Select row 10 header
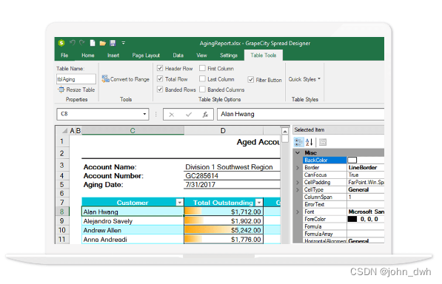The width and height of the screenshot is (442, 284). [62, 230]
